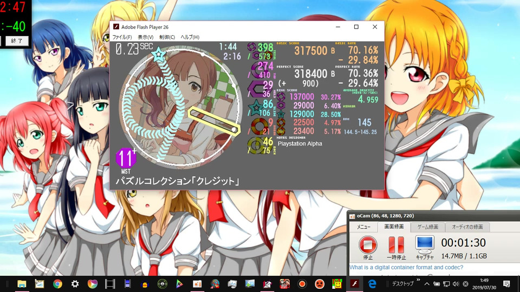Open Flash Player ヘルプ(H) menu

coord(190,37)
